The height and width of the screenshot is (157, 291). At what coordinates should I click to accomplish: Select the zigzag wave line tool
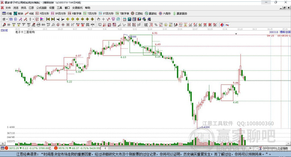(x=124, y=25)
